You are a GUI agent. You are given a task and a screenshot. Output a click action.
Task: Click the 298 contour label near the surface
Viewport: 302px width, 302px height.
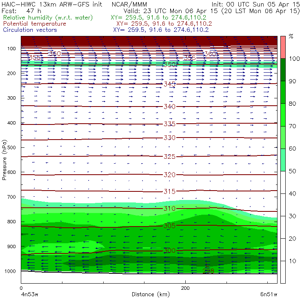tap(208, 271)
